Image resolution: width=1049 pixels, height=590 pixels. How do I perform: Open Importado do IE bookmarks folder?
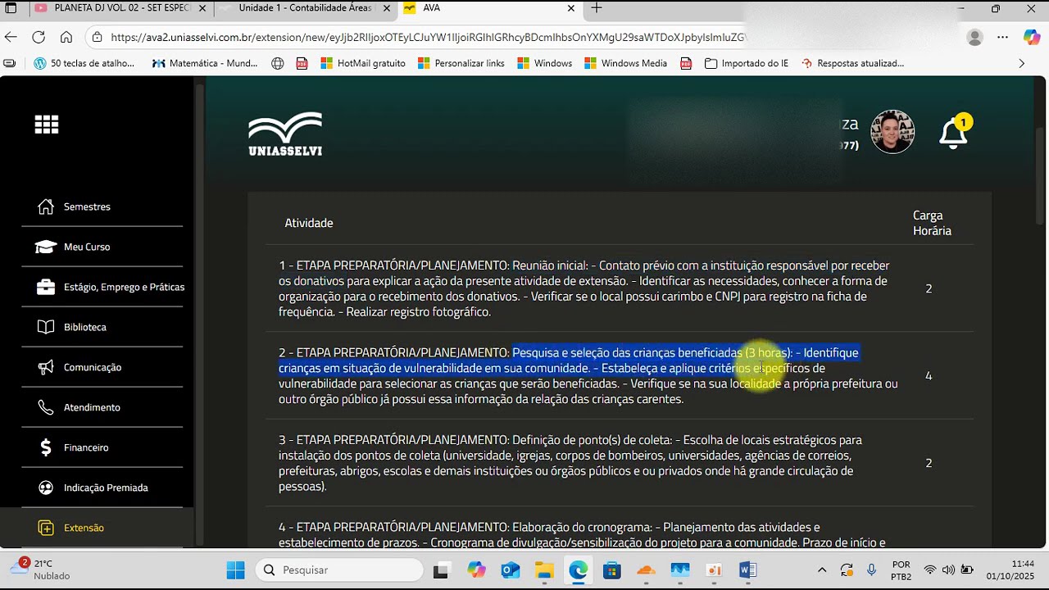point(746,63)
